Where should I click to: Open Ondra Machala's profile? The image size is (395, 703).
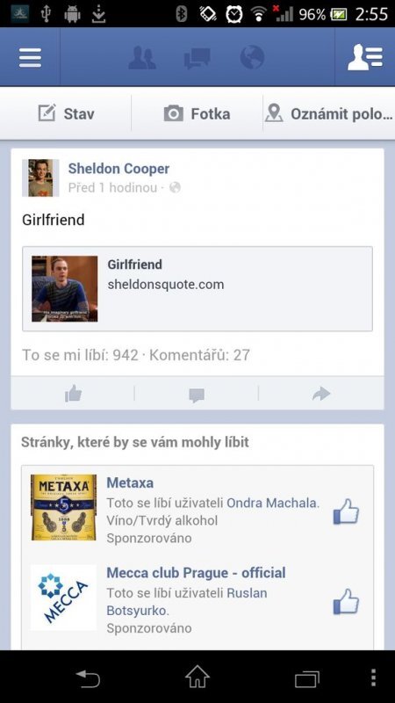tap(271, 503)
